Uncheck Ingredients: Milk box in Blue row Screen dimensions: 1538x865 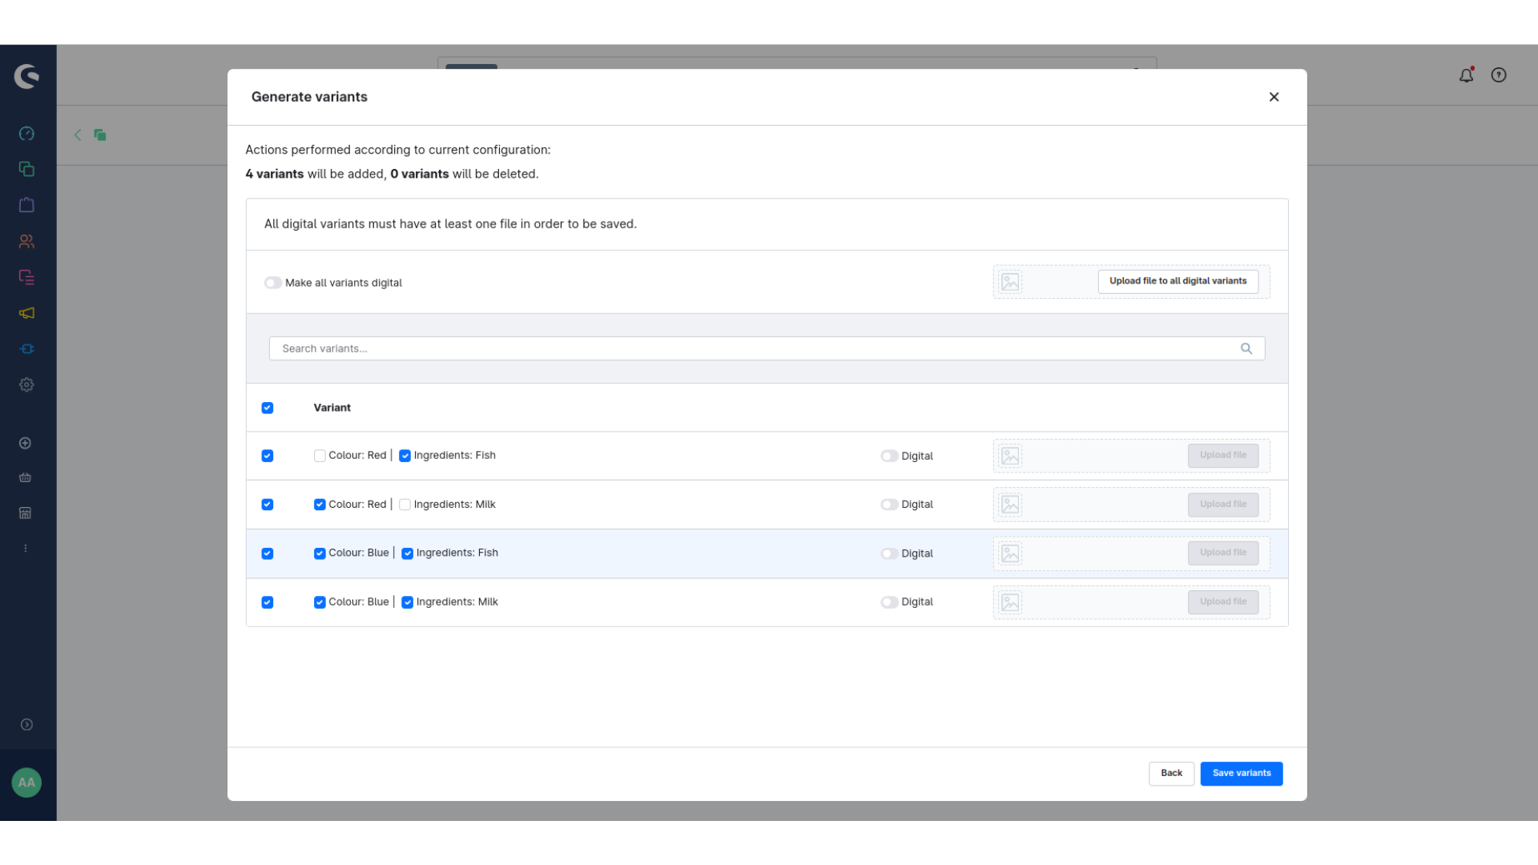407,602
